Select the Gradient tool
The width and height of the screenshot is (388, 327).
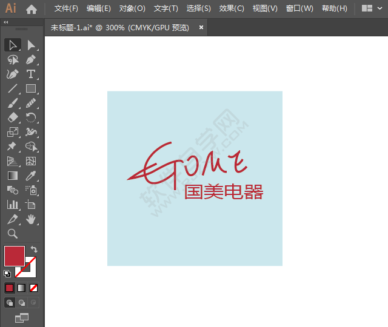coord(13,176)
